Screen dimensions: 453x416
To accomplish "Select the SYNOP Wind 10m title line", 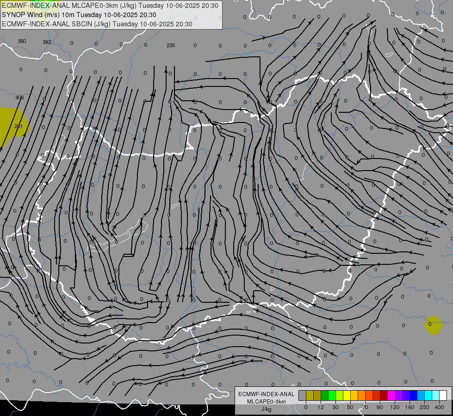I will (x=79, y=15).
